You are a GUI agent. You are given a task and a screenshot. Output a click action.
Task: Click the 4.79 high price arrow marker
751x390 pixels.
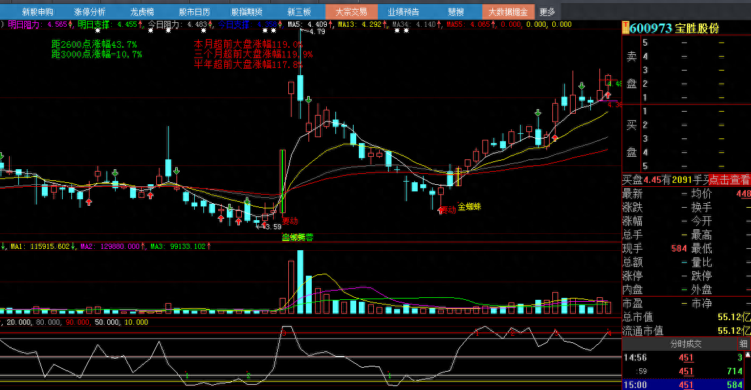point(317,31)
